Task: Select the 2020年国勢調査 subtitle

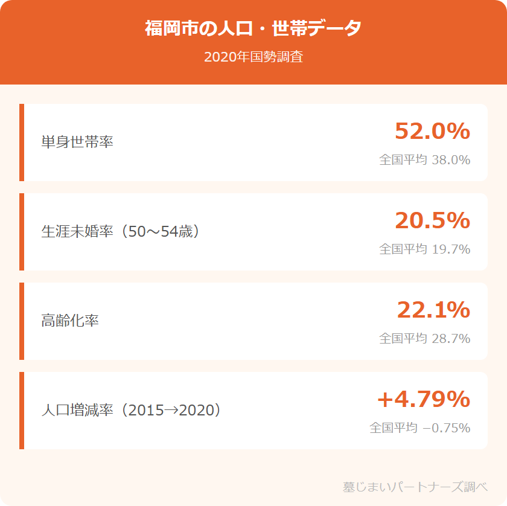Action: (253, 57)
